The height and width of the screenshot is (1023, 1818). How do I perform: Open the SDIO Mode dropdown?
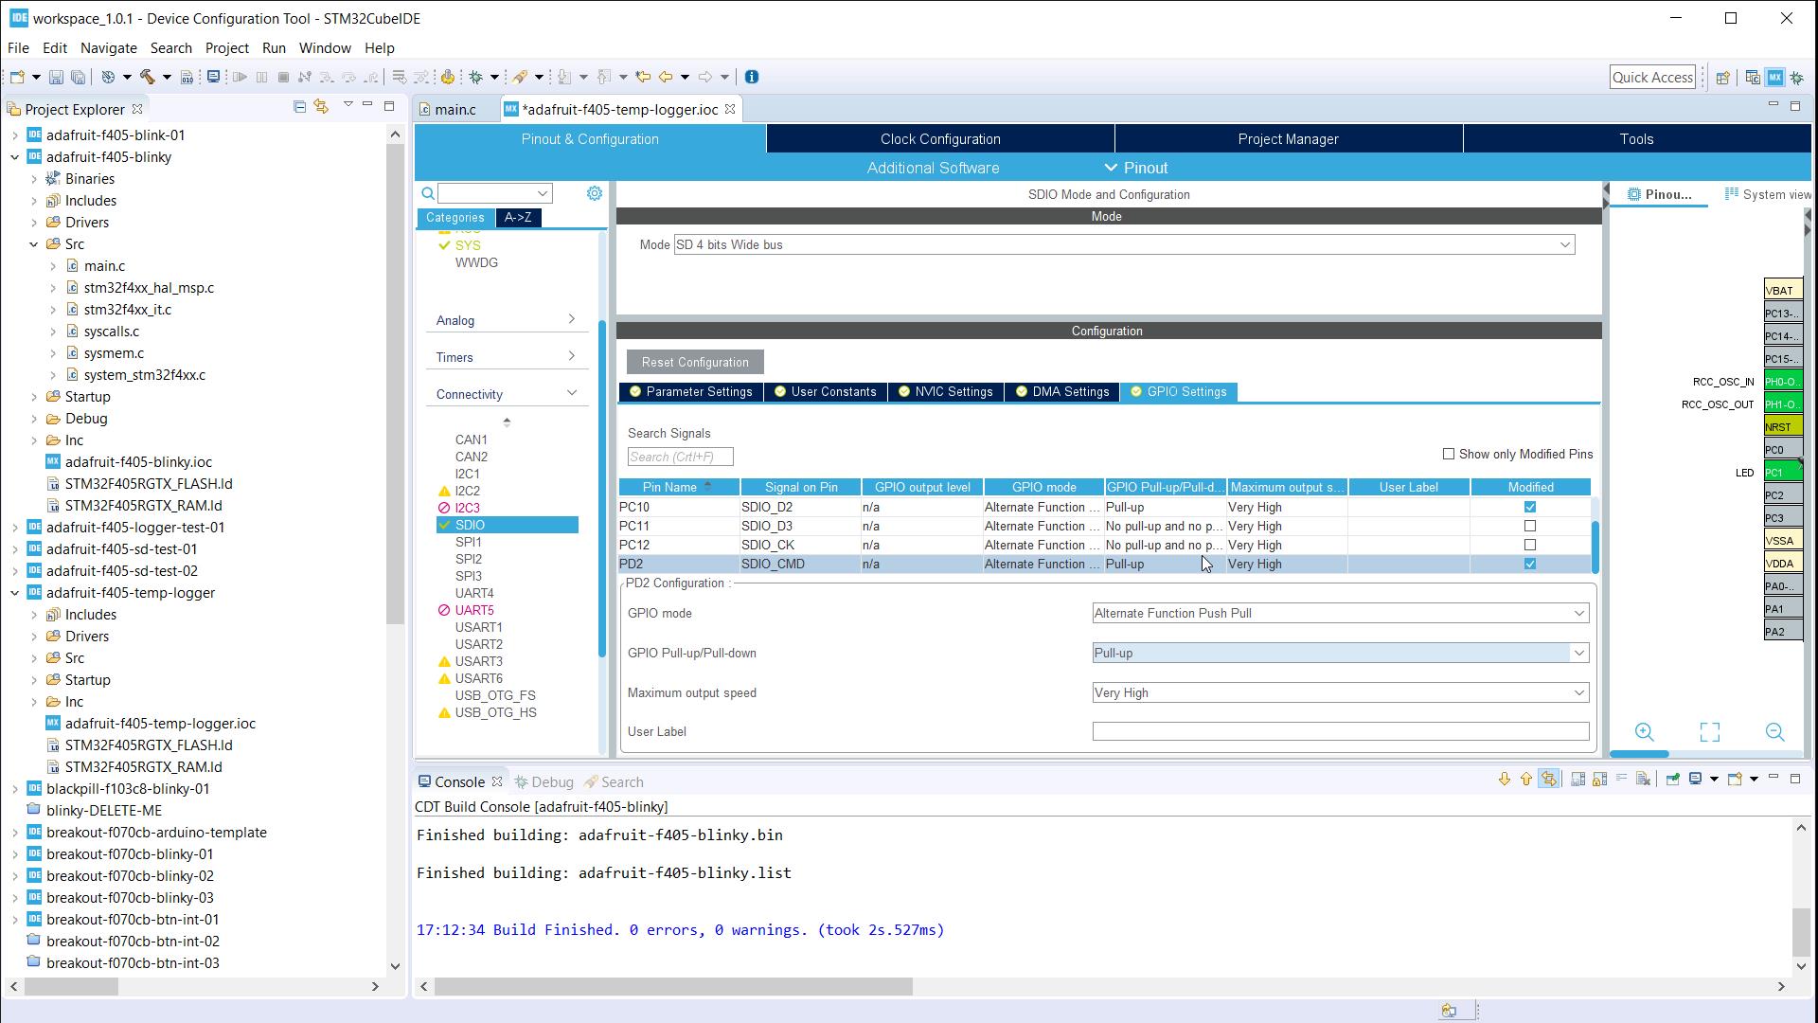pos(1565,244)
